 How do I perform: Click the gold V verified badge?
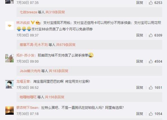pyautogui.click(x=33, y=23)
